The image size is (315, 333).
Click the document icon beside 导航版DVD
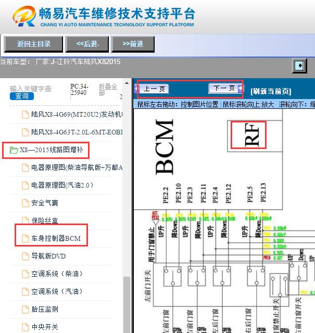pos(26,256)
